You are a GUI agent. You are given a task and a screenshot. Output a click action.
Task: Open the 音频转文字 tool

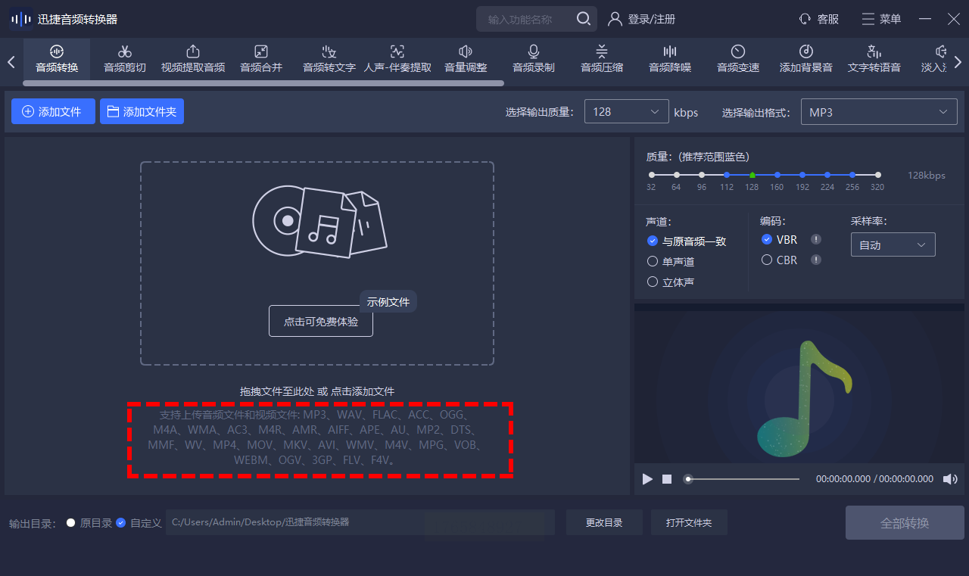click(x=329, y=59)
